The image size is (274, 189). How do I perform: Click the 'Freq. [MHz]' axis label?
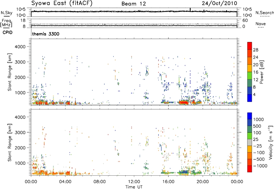6,23
